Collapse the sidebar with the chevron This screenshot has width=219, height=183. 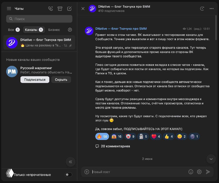click(x=70, y=162)
